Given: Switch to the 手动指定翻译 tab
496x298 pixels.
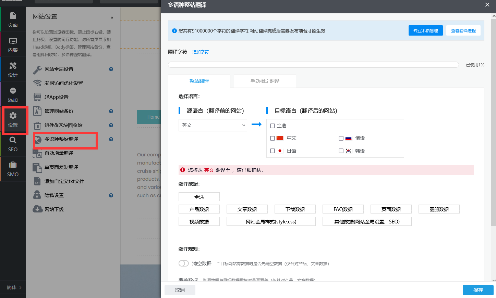Looking at the screenshot, I should click(264, 81).
